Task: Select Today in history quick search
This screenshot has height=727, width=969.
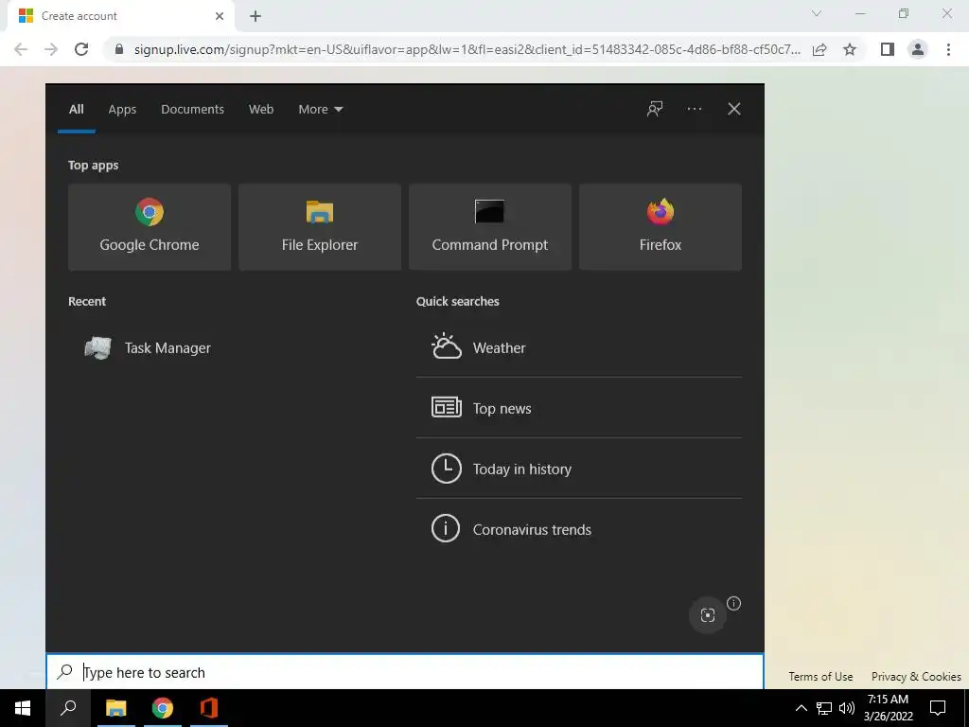Action: click(579, 469)
